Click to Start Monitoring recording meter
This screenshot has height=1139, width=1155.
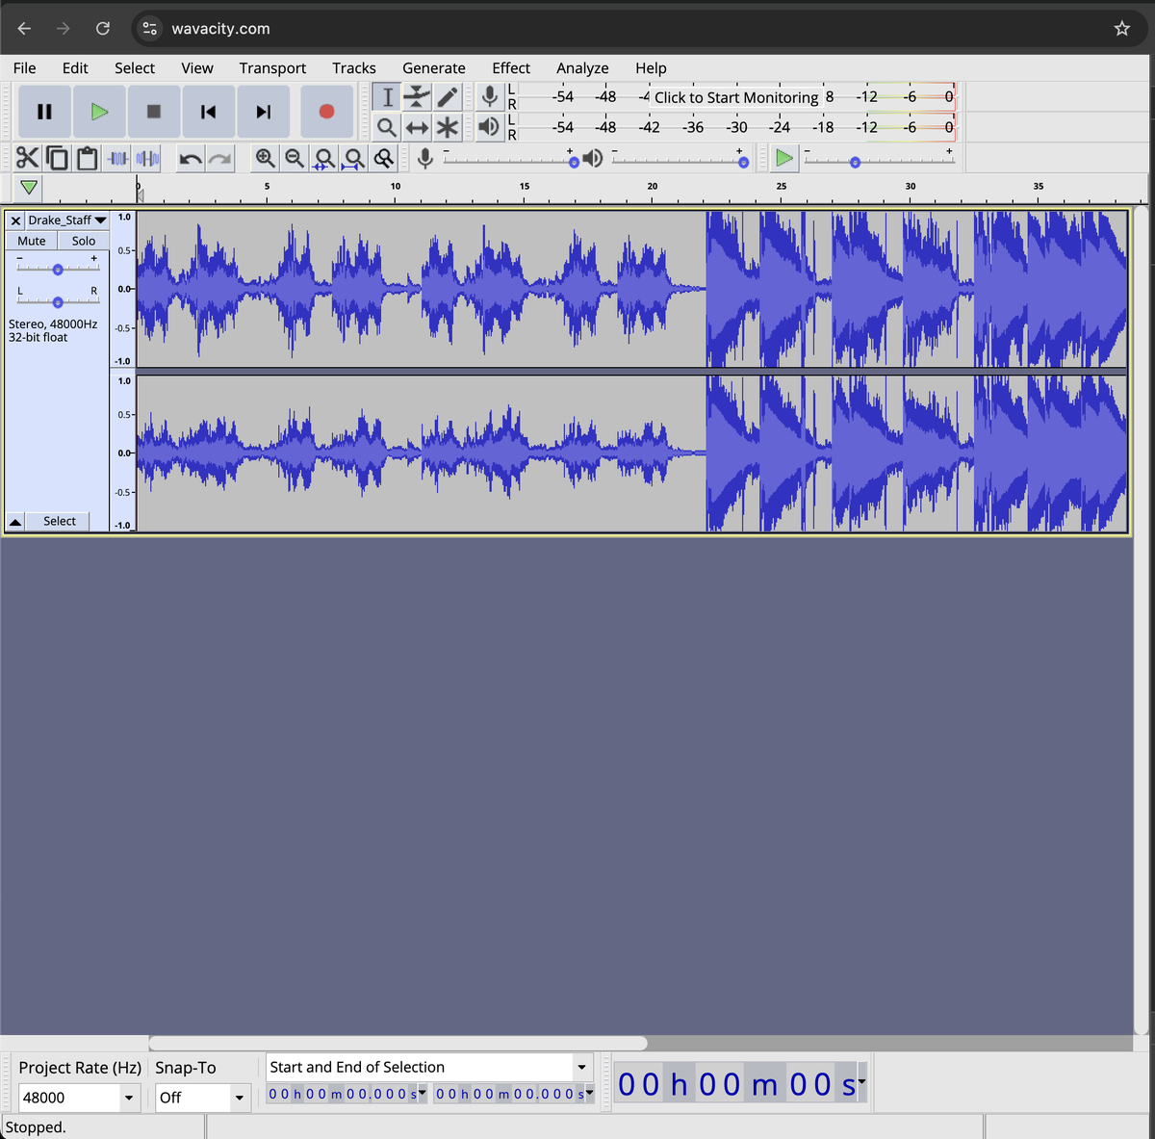tap(736, 97)
